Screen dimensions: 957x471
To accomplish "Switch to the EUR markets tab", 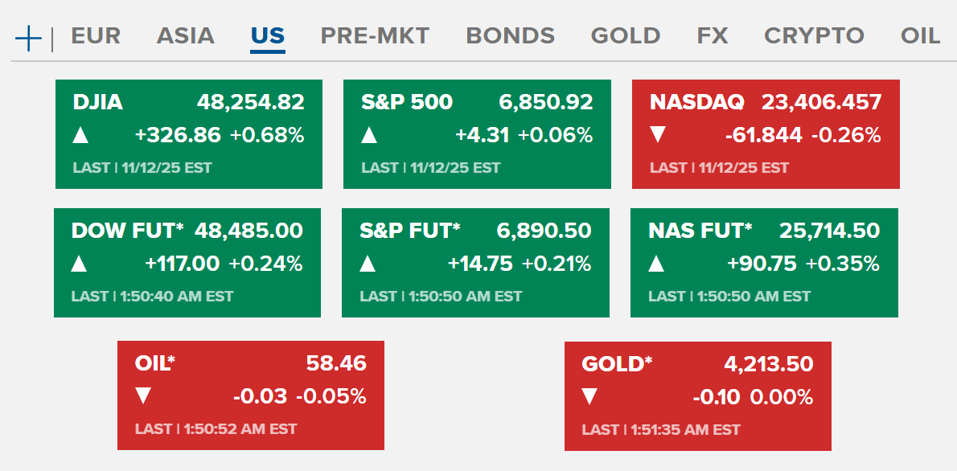I will [96, 36].
